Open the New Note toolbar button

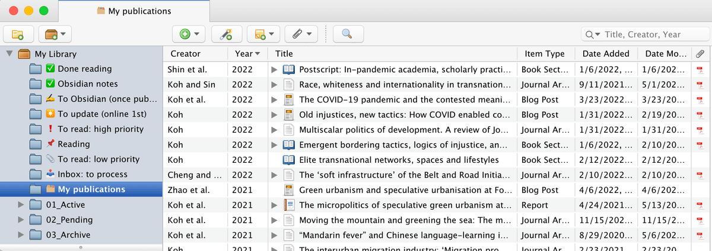[x=263, y=34]
